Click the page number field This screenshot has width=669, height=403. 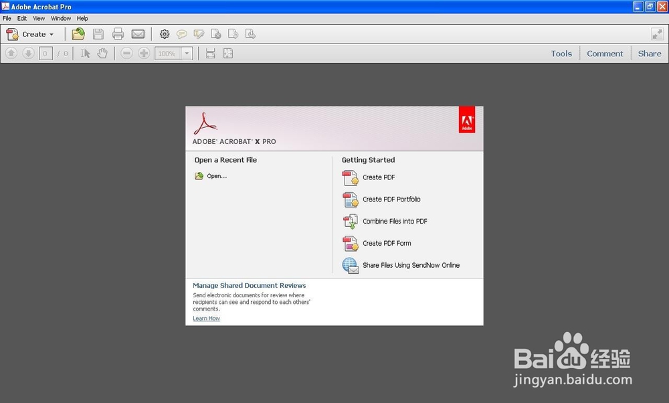pos(45,54)
